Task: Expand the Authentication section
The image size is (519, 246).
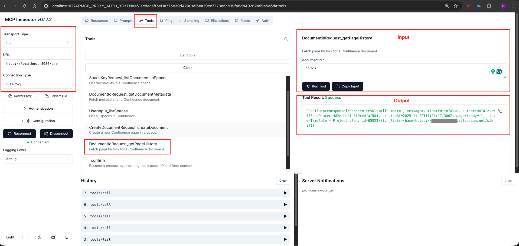Action: coord(38,108)
